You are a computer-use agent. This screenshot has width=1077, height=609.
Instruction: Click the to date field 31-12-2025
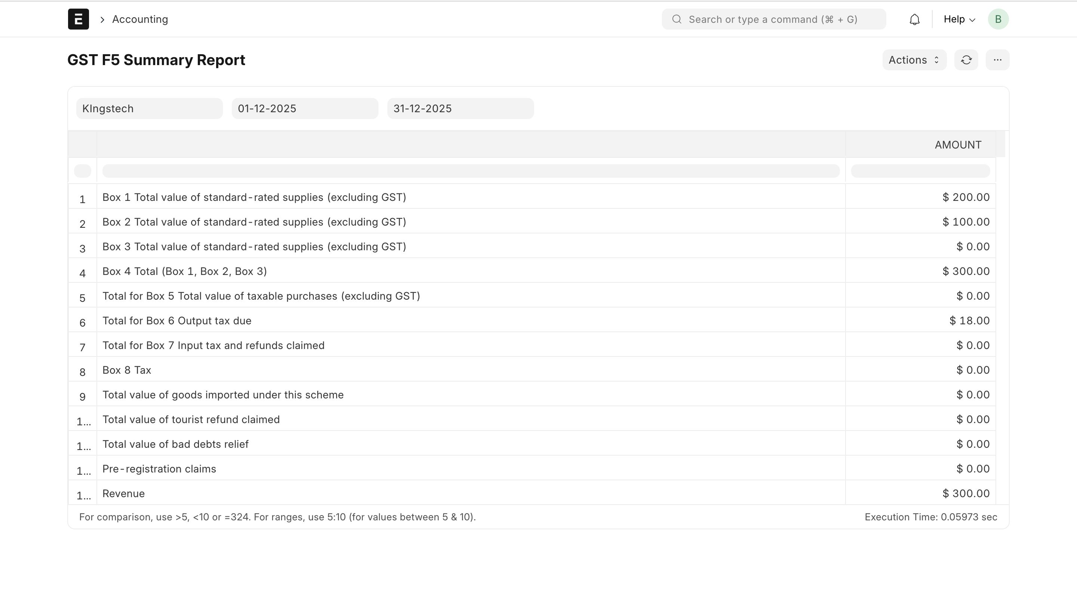tap(460, 109)
